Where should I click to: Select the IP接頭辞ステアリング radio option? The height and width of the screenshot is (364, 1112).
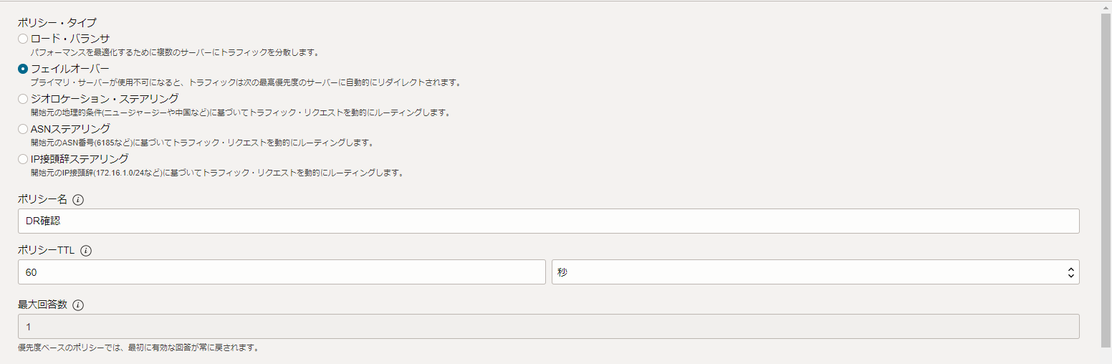point(23,159)
